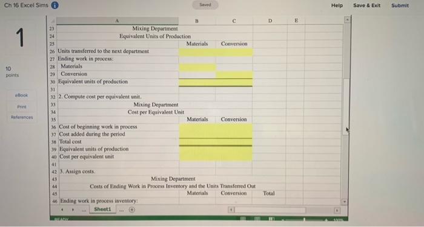Adjust the zoom slider in status bar

coord(305,219)
